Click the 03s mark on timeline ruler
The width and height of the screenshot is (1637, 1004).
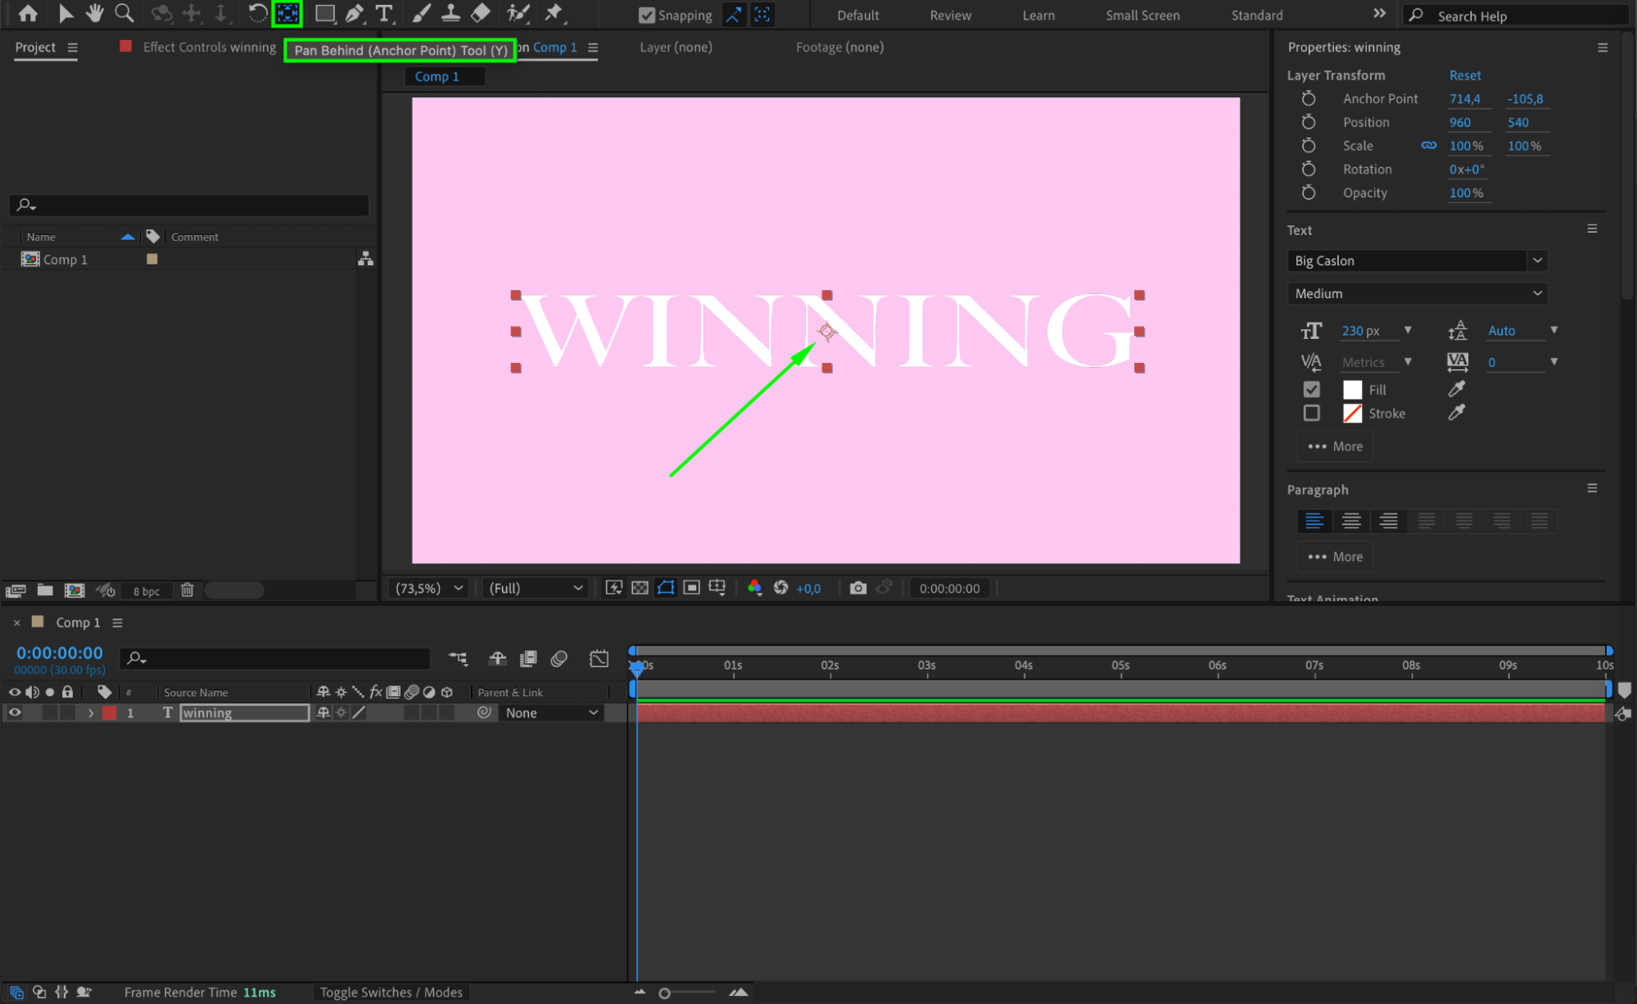click(926, 666)
